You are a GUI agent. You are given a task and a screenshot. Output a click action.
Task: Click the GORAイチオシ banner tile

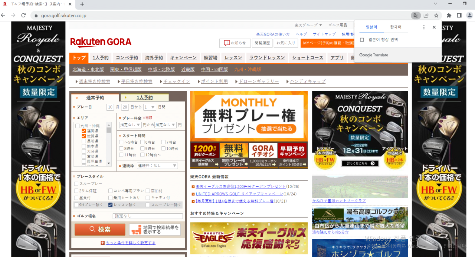pyautogui.click(x=263, y=156)
